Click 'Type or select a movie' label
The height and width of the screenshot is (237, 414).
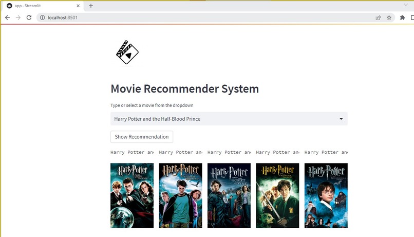(x=152, y=105)
